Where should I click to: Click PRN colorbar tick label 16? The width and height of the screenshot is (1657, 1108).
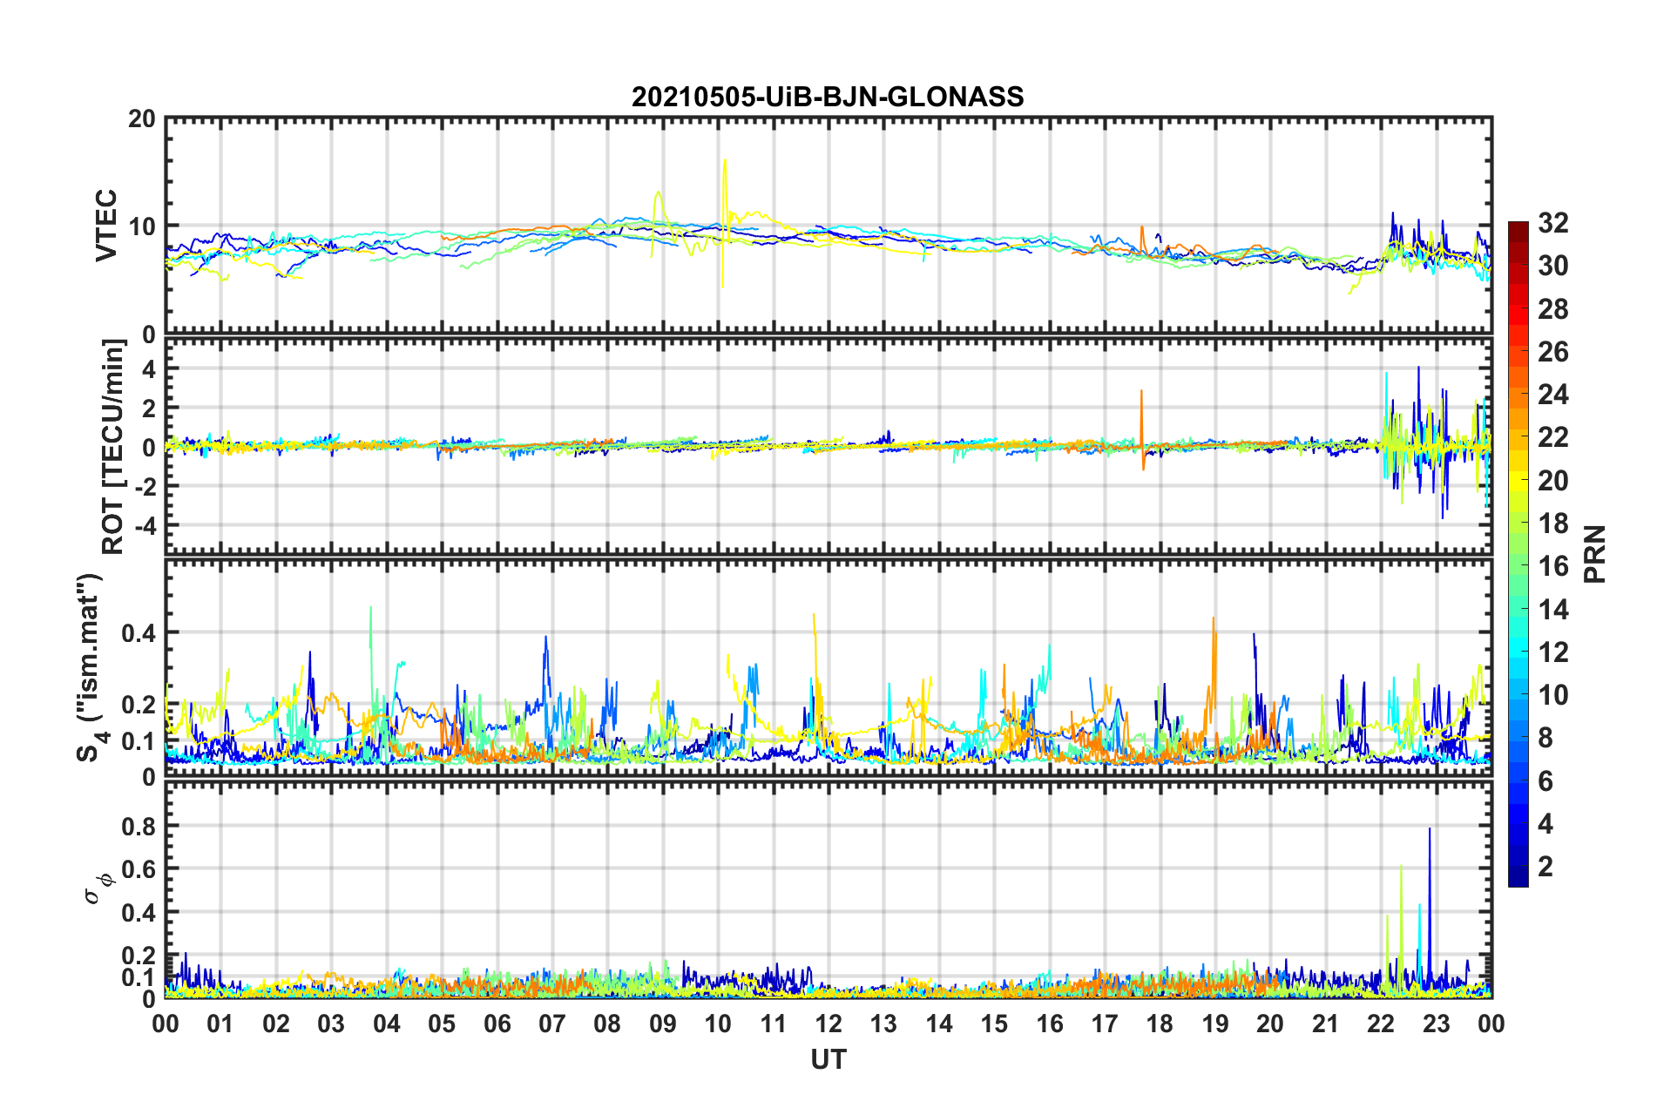(x=1553, y=566)
